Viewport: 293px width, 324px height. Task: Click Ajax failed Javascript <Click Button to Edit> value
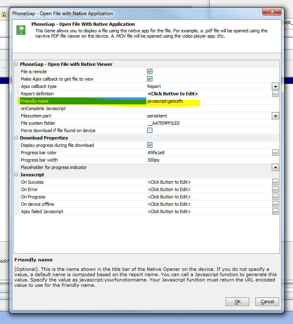tap(169, 211)
